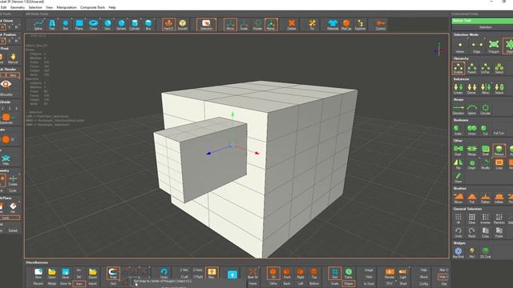The width and height of the screenshot is (513, 288).
Task: Create a Box primitive
Action: (x=148, y=25)
